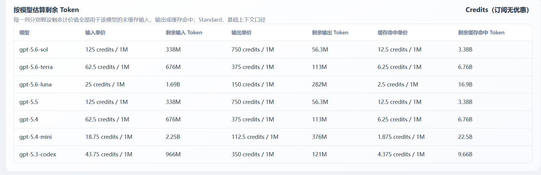Click the 剩余输入 Token column header
Image resolution: width=541 pixels, height=175 pixels.
click(184, 33)
